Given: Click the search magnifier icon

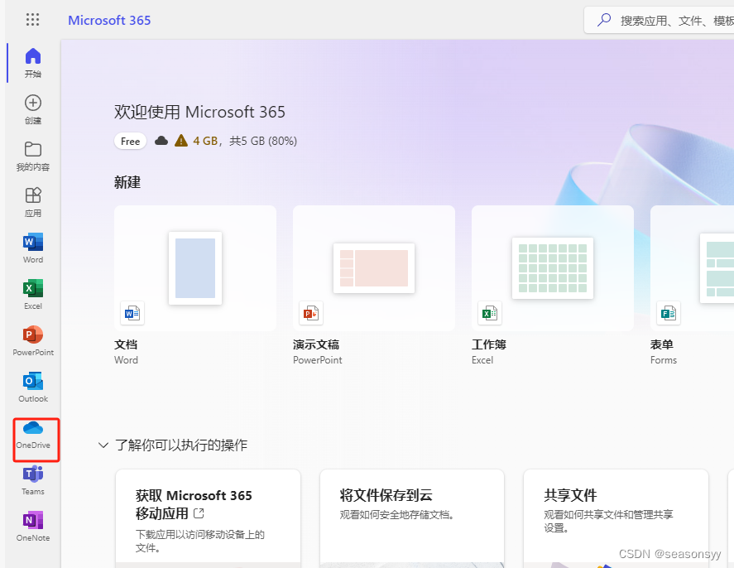Looking at the screenshot, I should 604,20.
